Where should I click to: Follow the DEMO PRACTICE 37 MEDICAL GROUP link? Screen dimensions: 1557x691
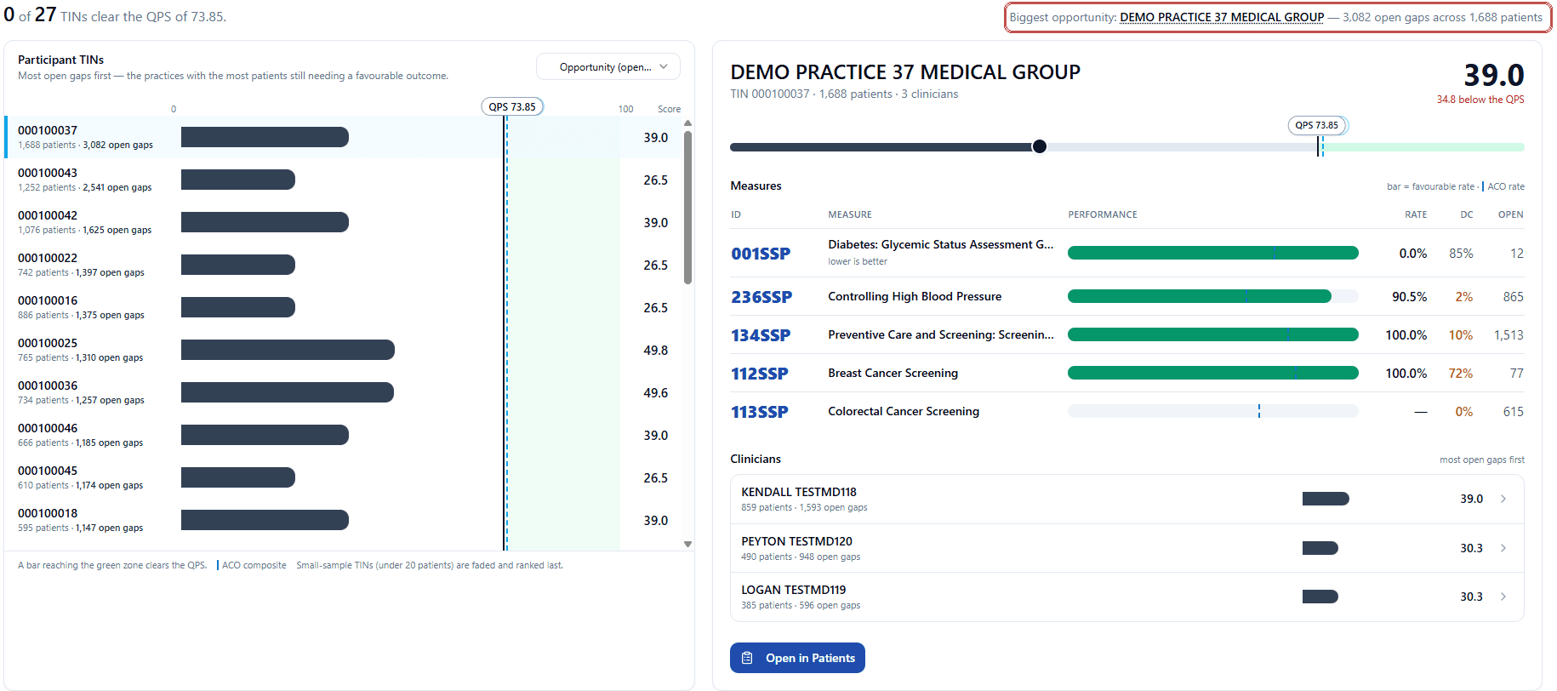[x=1222, y=17]
